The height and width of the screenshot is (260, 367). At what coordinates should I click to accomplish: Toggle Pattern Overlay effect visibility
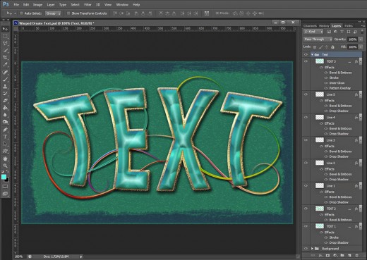tap(326, 88)
